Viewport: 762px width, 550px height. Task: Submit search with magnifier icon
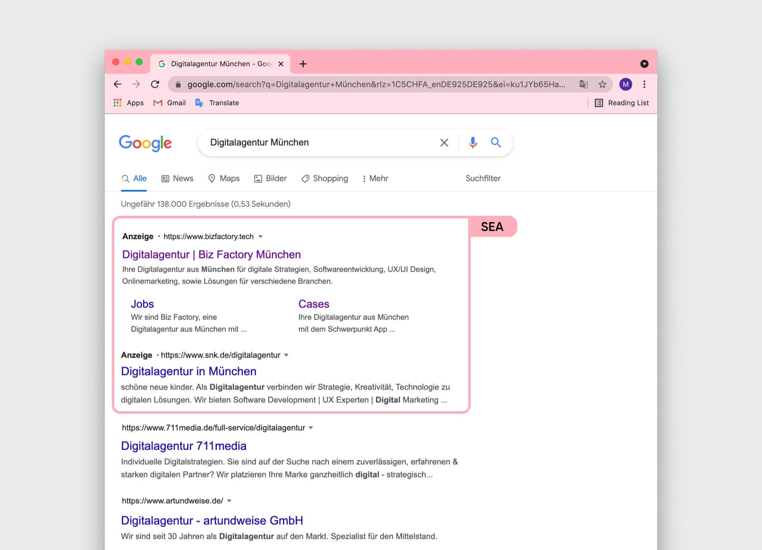click(496, 143)
